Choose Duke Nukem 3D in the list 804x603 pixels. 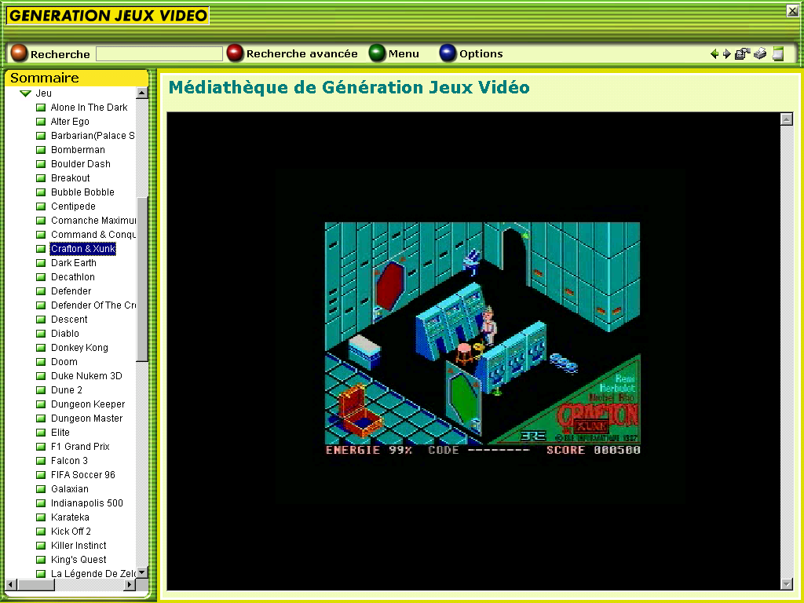[x=86, y=376]
